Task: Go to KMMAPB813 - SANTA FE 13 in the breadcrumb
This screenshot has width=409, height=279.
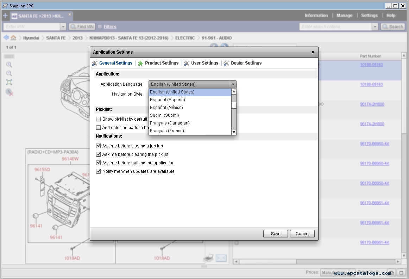Action: point(129,38)
